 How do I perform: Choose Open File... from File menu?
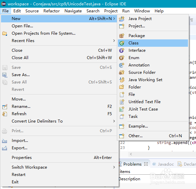59,26
